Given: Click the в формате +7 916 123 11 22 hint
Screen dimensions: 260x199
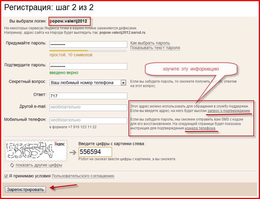Looking at the screenshot, I should click(x=73, y=127).
